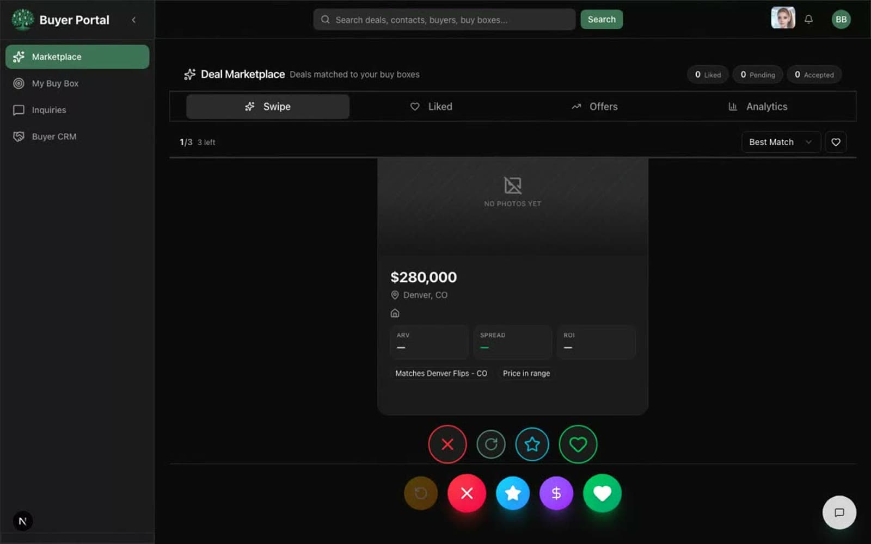
Task: Open notifications bell
Action: pyautogui.click(x=809, y=20)
